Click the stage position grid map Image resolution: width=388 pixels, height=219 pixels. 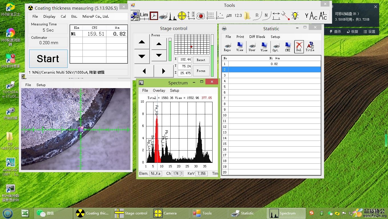pyautogui.click(x=192, y=44)
